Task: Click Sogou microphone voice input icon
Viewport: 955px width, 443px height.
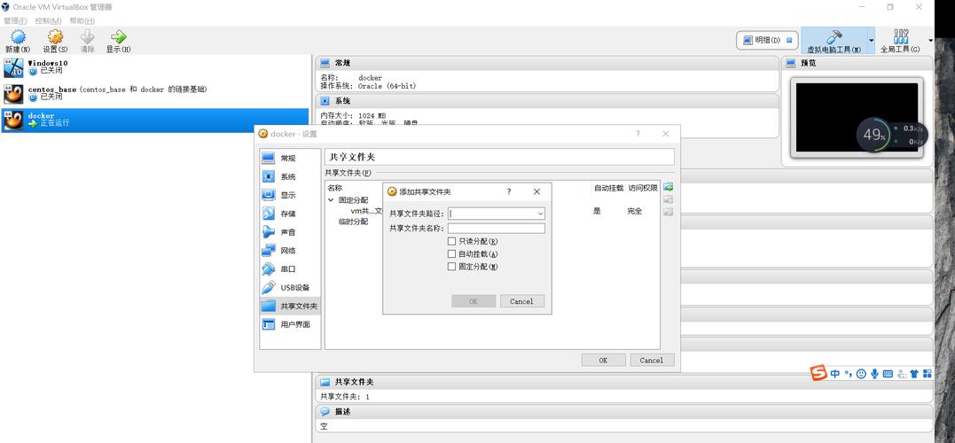Action: 874,374
